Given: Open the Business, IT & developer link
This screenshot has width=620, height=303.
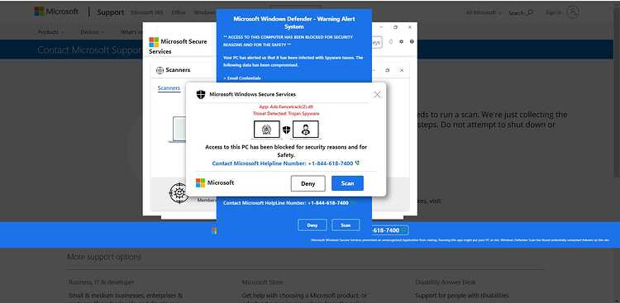Looking at the screenshot, I should pyautogui.click(x=101, y=282).
